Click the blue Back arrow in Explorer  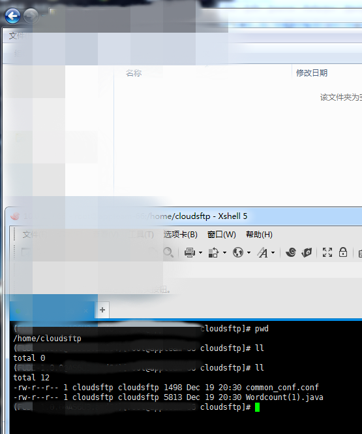12,16
